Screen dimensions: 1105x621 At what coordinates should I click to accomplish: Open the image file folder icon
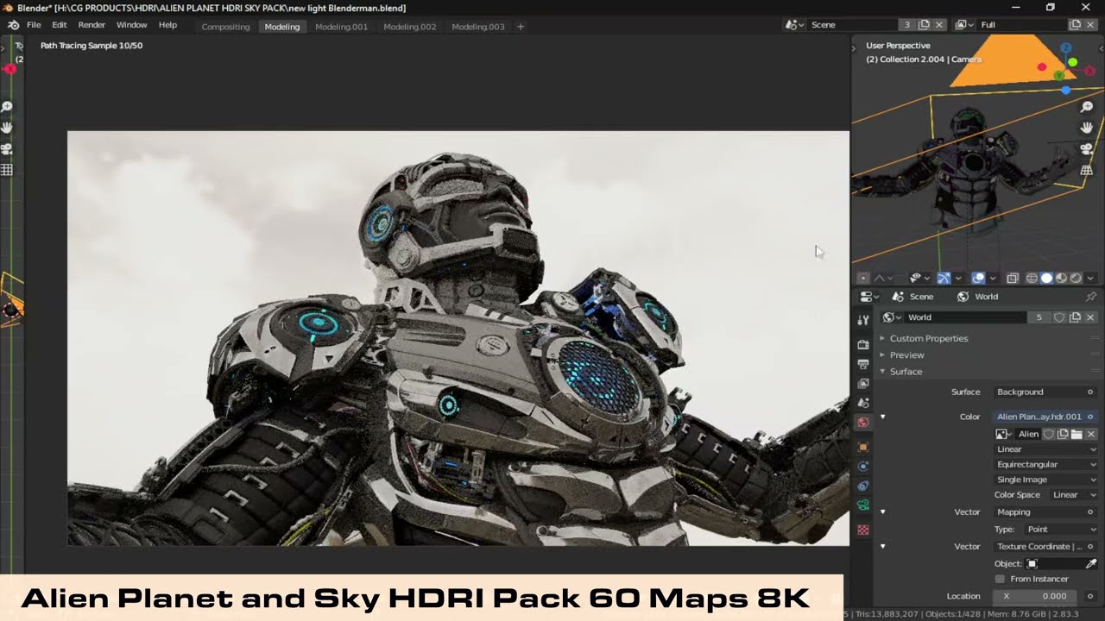pos(1077,434)
